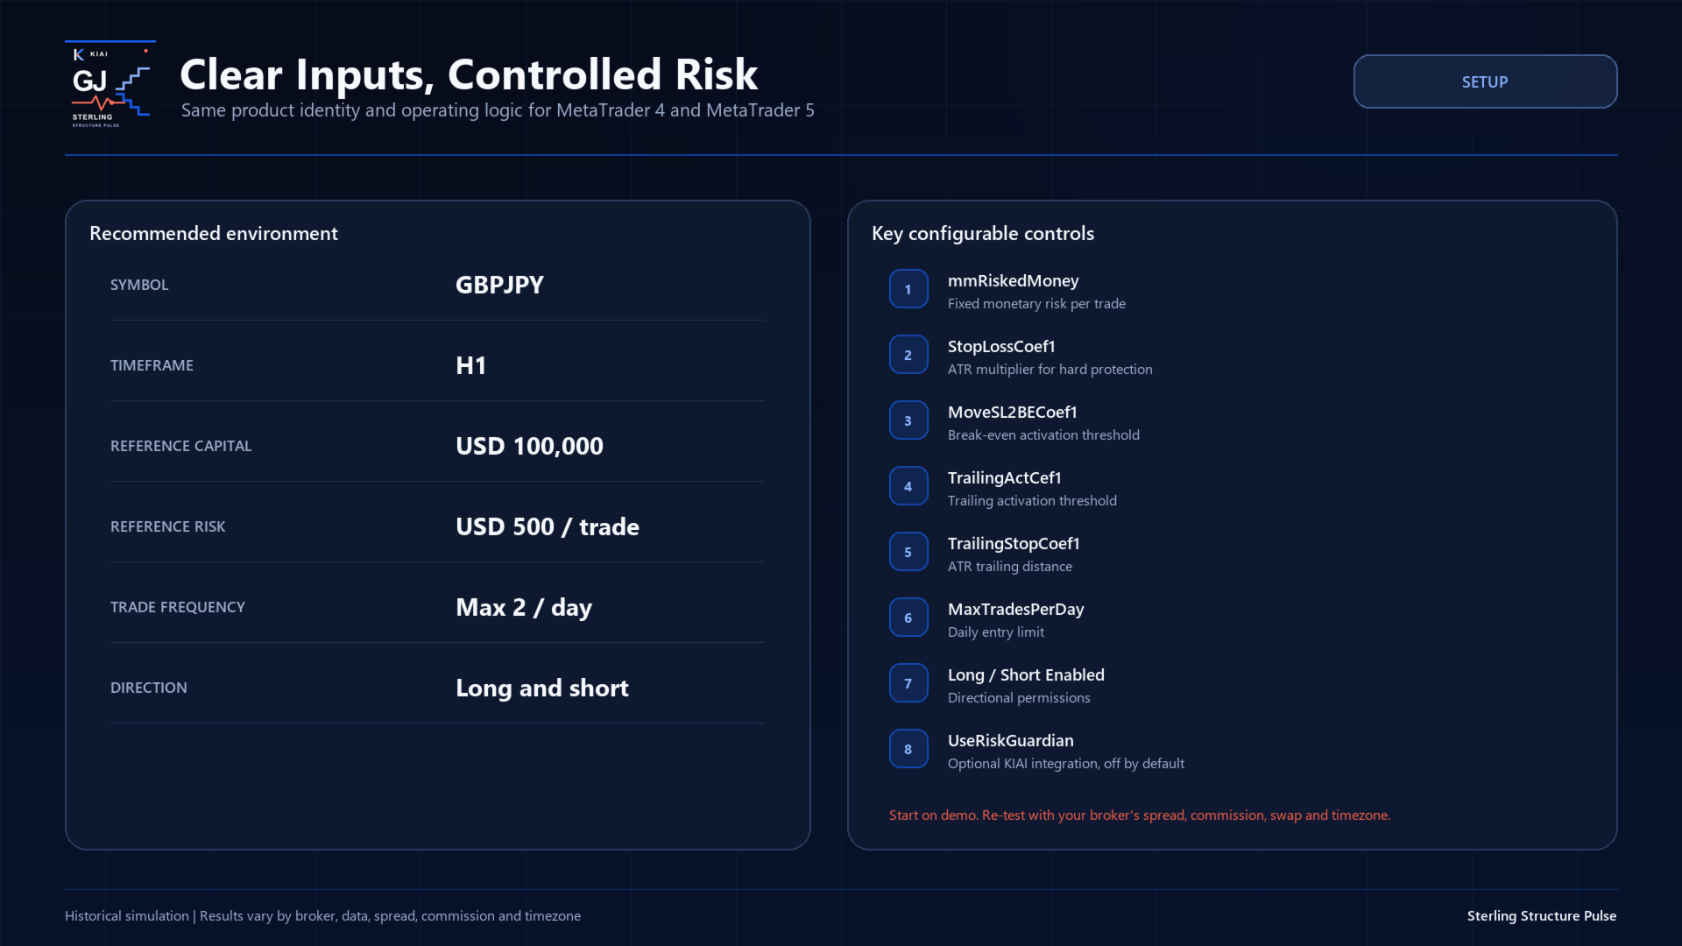Click the GJ Sterling Structure Pulse logo
Viewport: 1682px width, 946px height.
click(110, 85)
